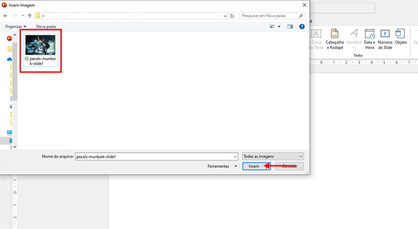This screenshot has width=418, height=229.
Task: Refresh the folder address bar
Action: [x=232, y=16]
